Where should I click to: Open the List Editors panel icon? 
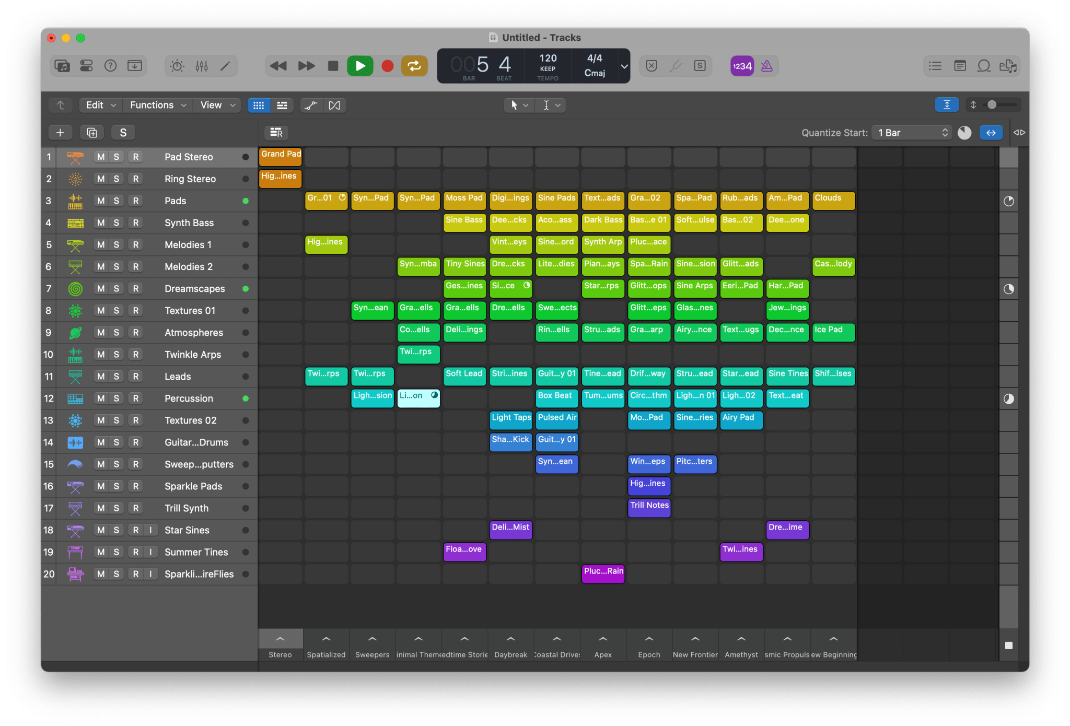935,66
